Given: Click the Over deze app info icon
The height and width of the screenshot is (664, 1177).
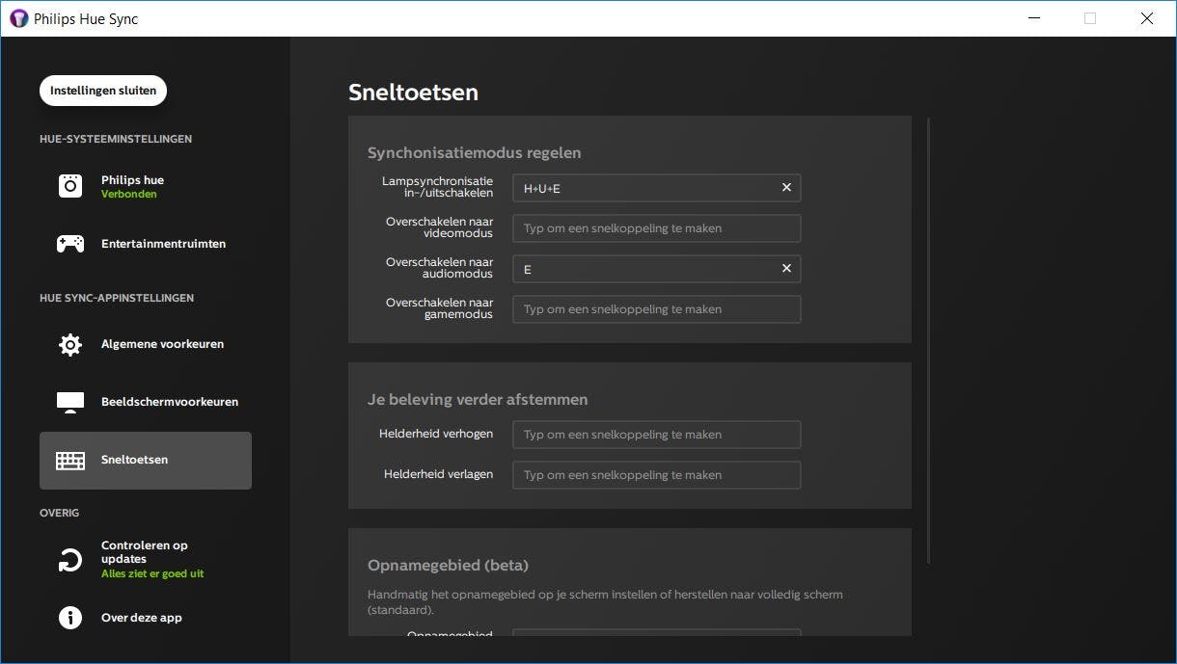Looking at the screenshot, I should pyautogui.click(x=70, y=618).
